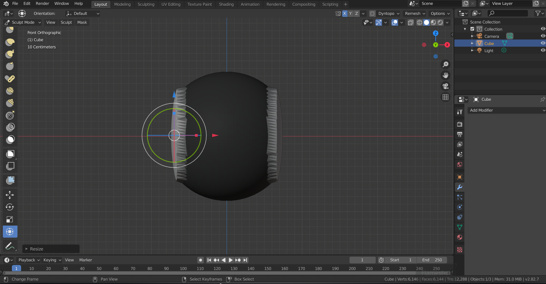
Task: Click the End frame field
Action: click(x=432, y=260)
